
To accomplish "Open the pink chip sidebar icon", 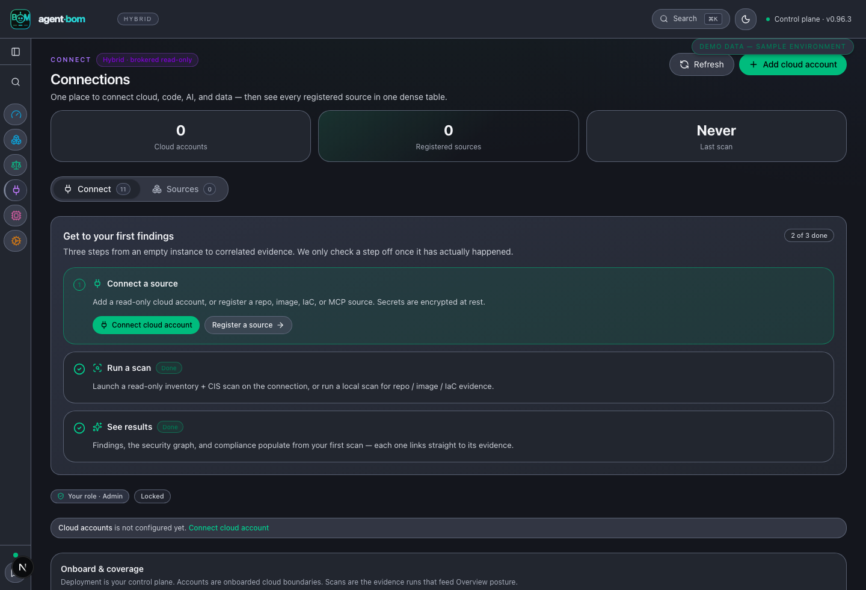I will 16,216.
